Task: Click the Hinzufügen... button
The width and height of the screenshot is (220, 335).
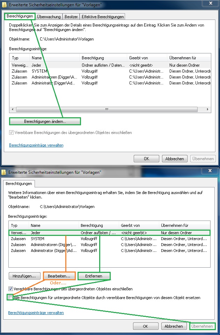Action: point(24,276)
